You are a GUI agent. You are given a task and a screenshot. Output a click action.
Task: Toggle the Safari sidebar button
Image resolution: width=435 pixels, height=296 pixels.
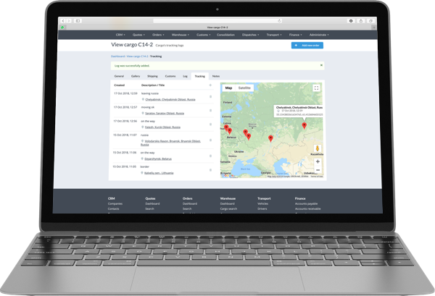pos(78,21)
